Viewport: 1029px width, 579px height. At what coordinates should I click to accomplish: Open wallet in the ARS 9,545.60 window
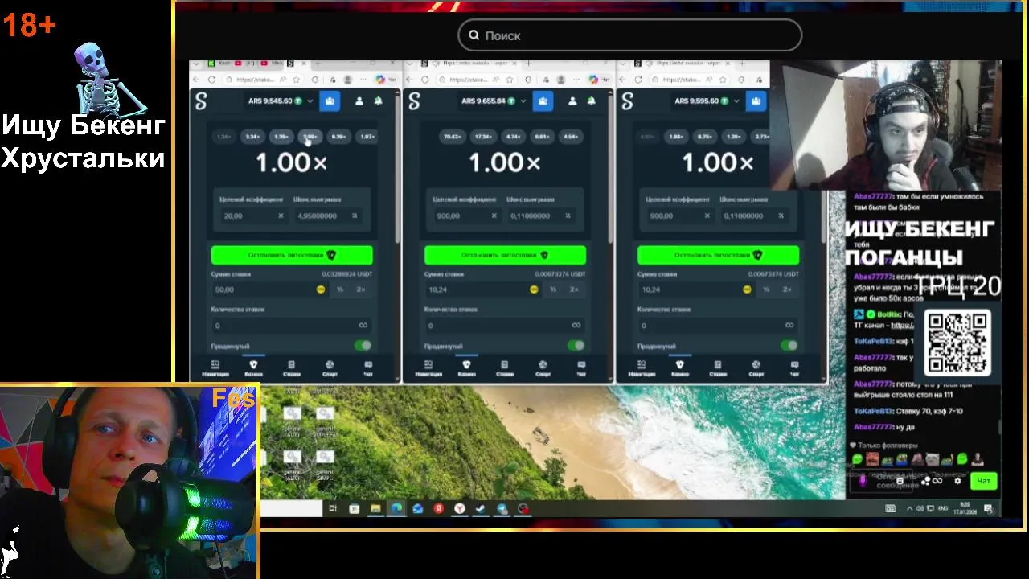[330, 101]
